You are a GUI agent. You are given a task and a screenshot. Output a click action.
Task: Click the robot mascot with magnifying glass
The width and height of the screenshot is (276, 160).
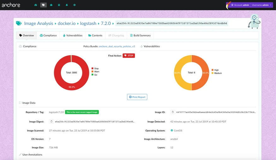pyautogui.click(x=254, y=21)
